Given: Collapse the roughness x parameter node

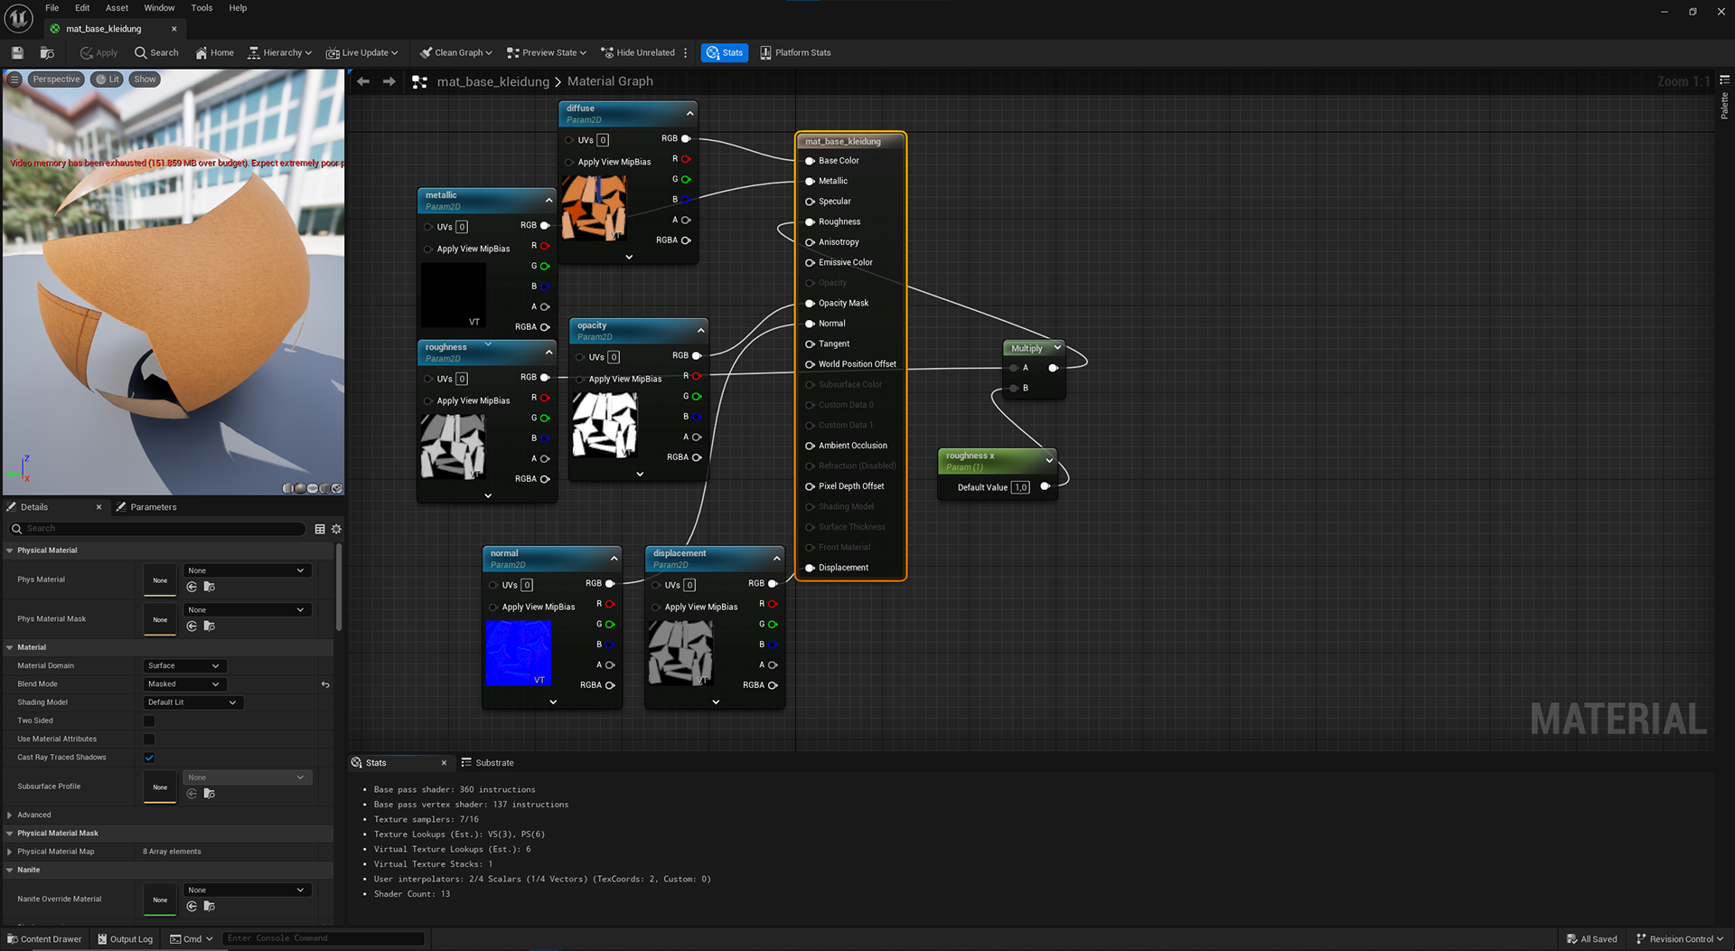Looking at the screenshot, I should pyautogui.click(x=1049, y=460).
